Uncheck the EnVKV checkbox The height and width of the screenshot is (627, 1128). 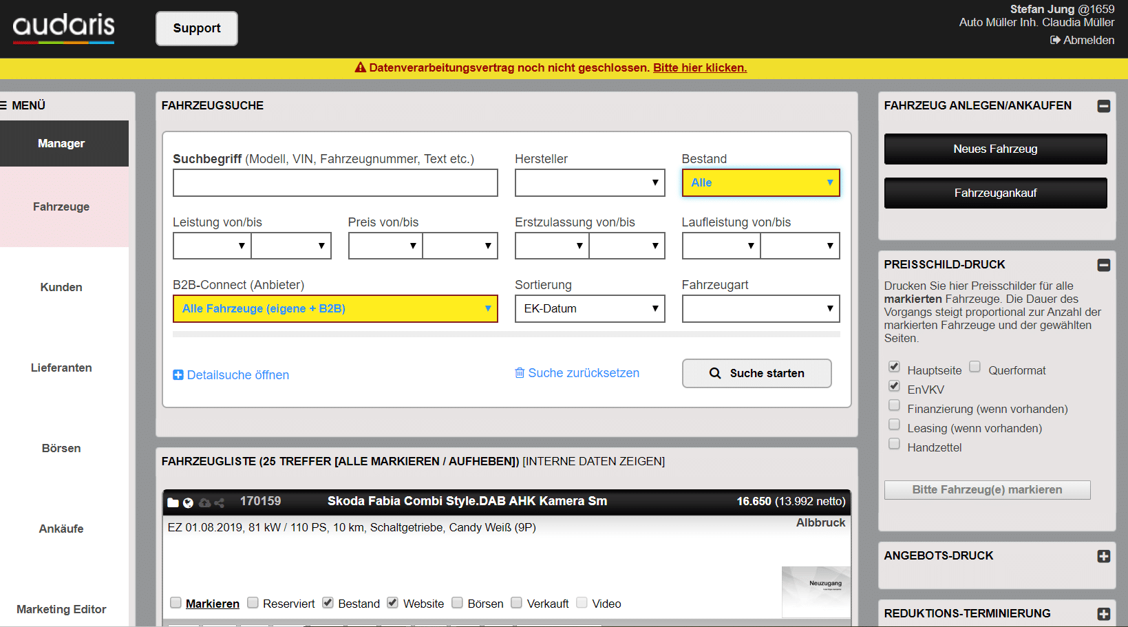(x=894, y=386)
